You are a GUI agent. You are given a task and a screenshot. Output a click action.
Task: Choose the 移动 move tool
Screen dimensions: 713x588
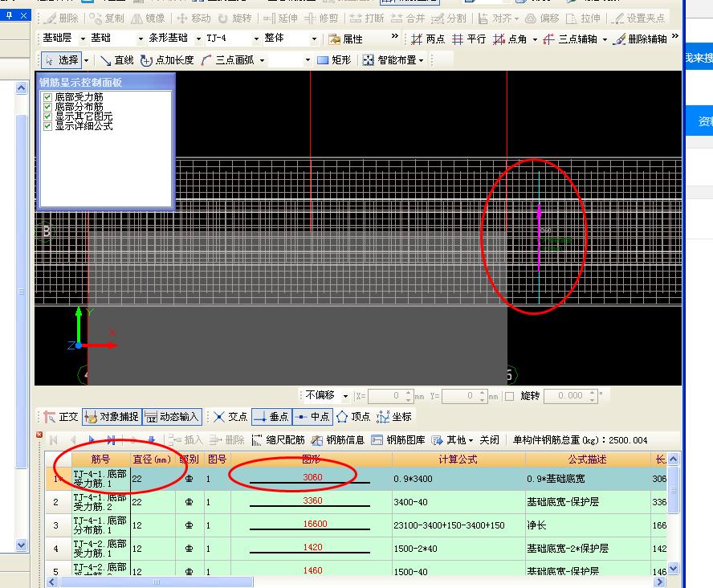click(x=194, y=18)
